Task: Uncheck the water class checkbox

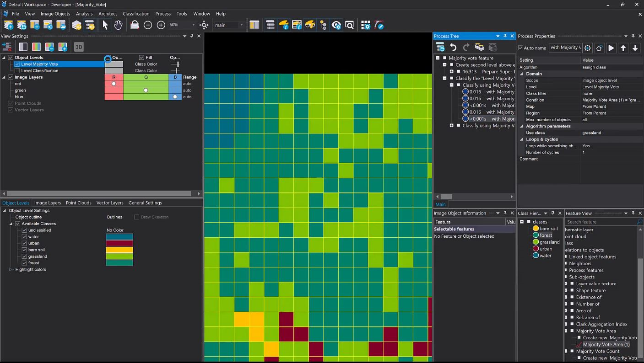Action: pos(25,237)
